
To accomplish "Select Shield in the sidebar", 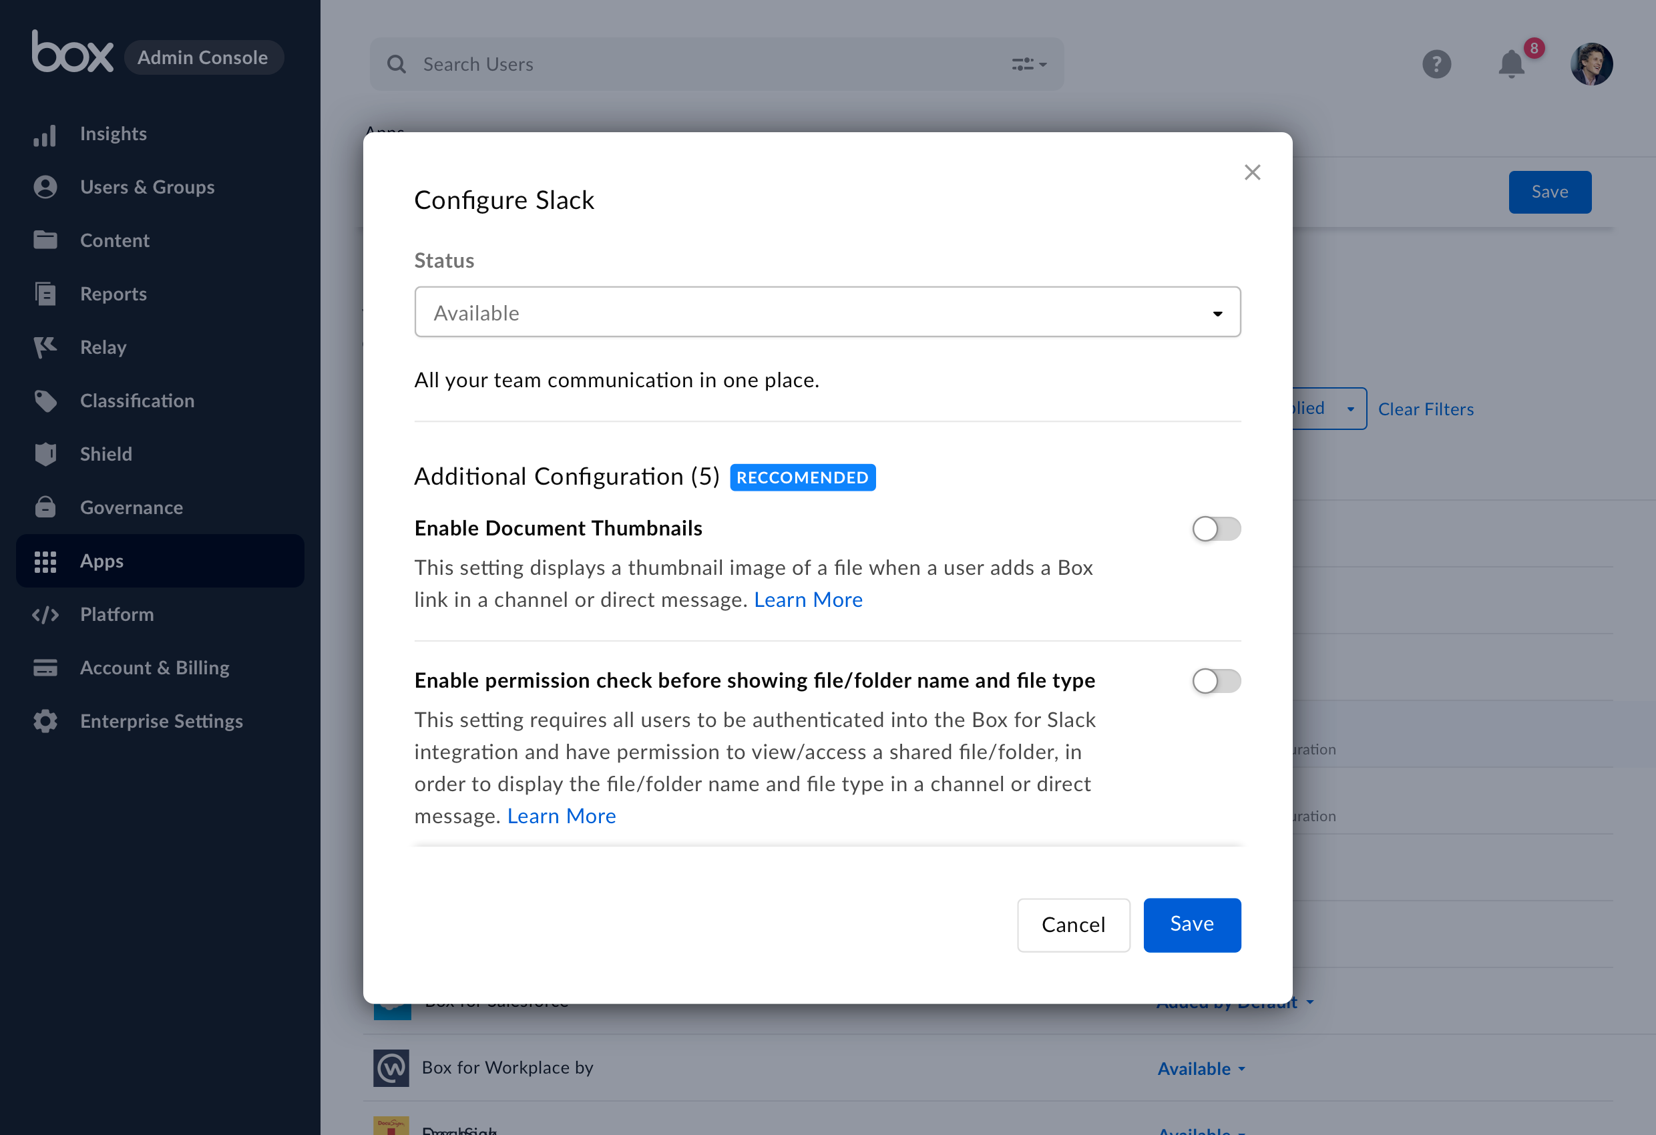I will pyautogui.click(x=106, y=454).
